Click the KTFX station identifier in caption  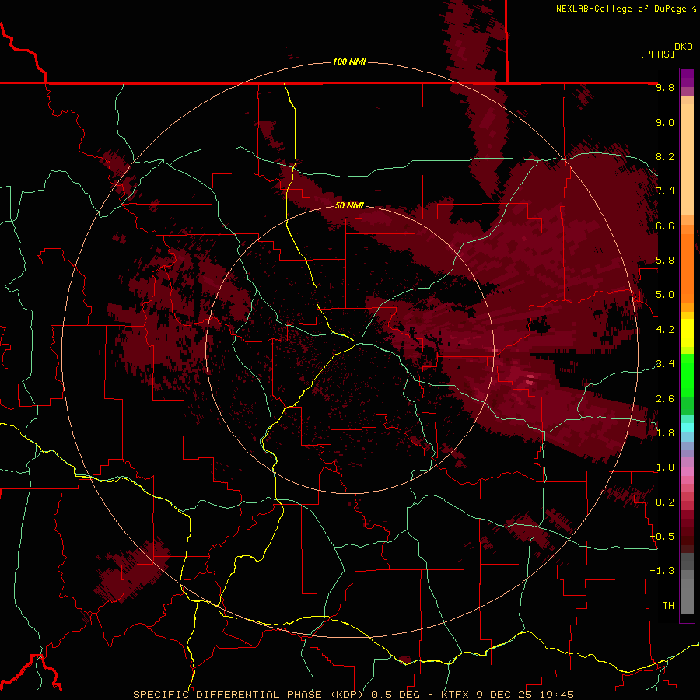click(x=457, y=695)
